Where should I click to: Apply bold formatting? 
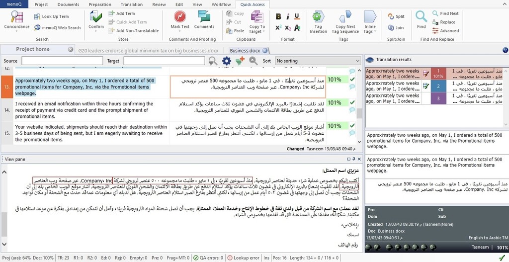tap(278, 16)
